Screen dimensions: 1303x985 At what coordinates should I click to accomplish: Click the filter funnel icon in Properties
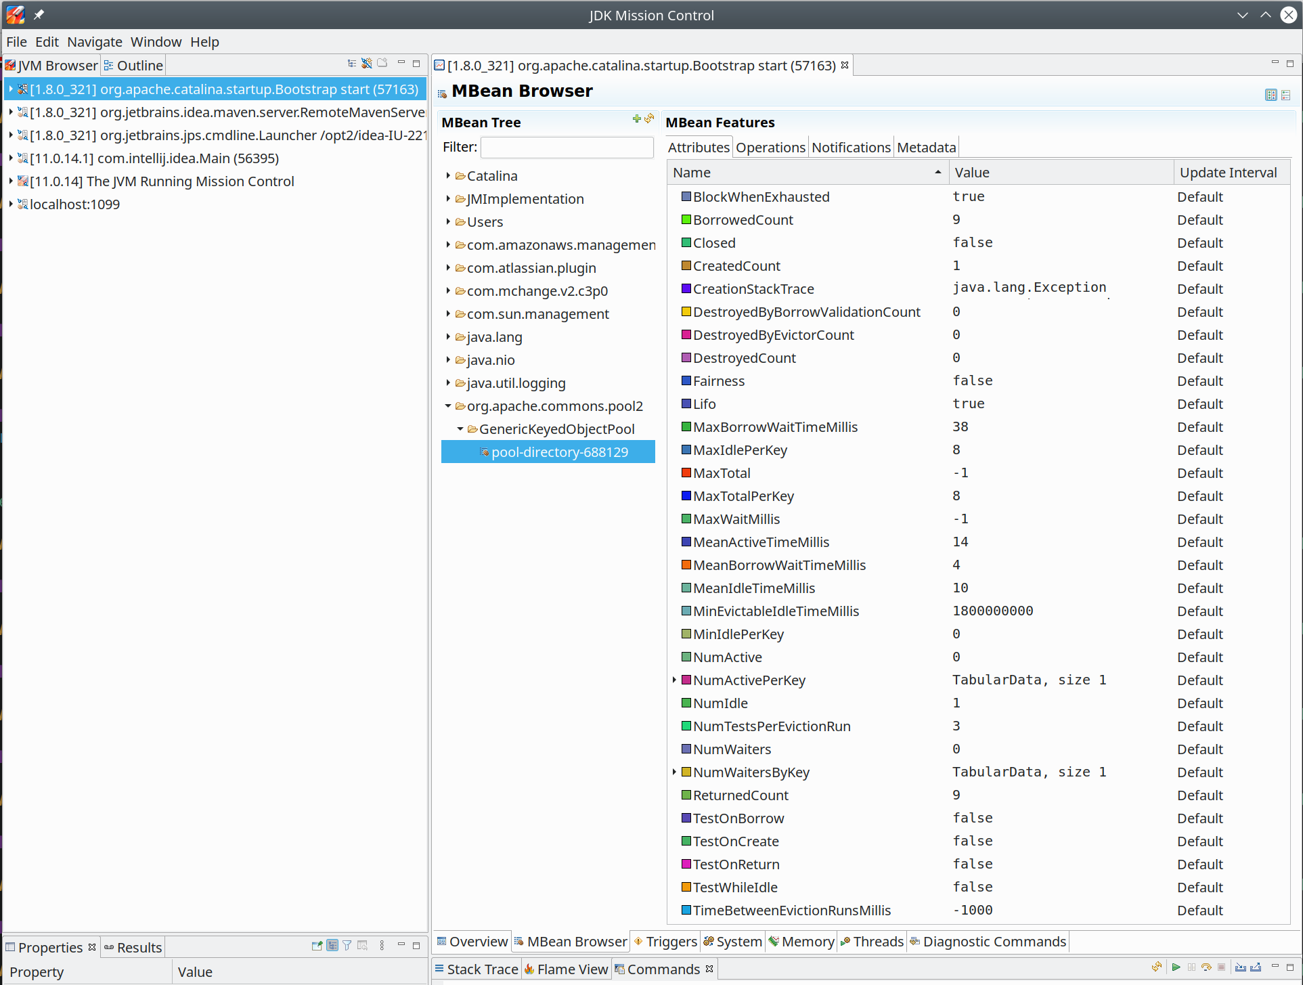click(x=347, y=946)
